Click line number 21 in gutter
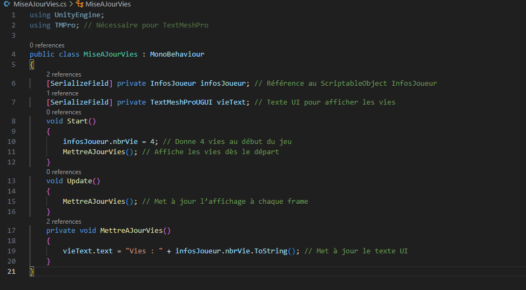 click(11, 271)
